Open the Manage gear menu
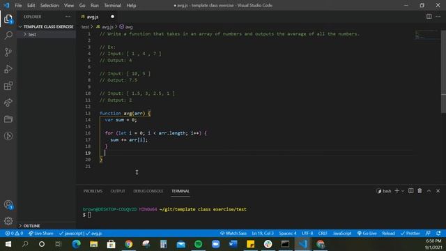The height and width of the screenshot is (251, 446). 8,221
